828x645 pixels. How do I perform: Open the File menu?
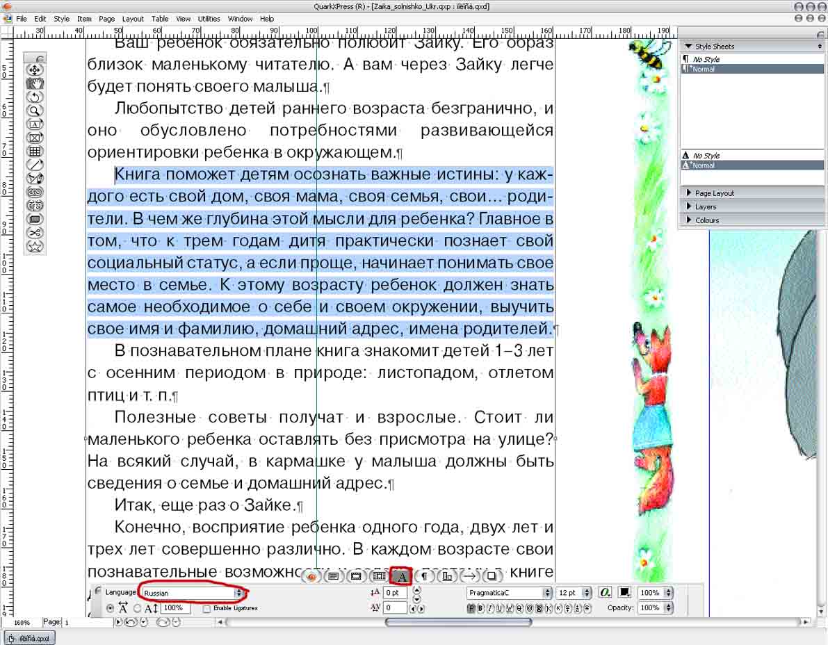[x=22, y=19]
